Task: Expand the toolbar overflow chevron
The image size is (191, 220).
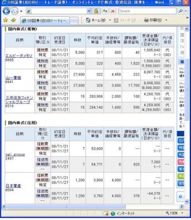Action: (187, 18)
